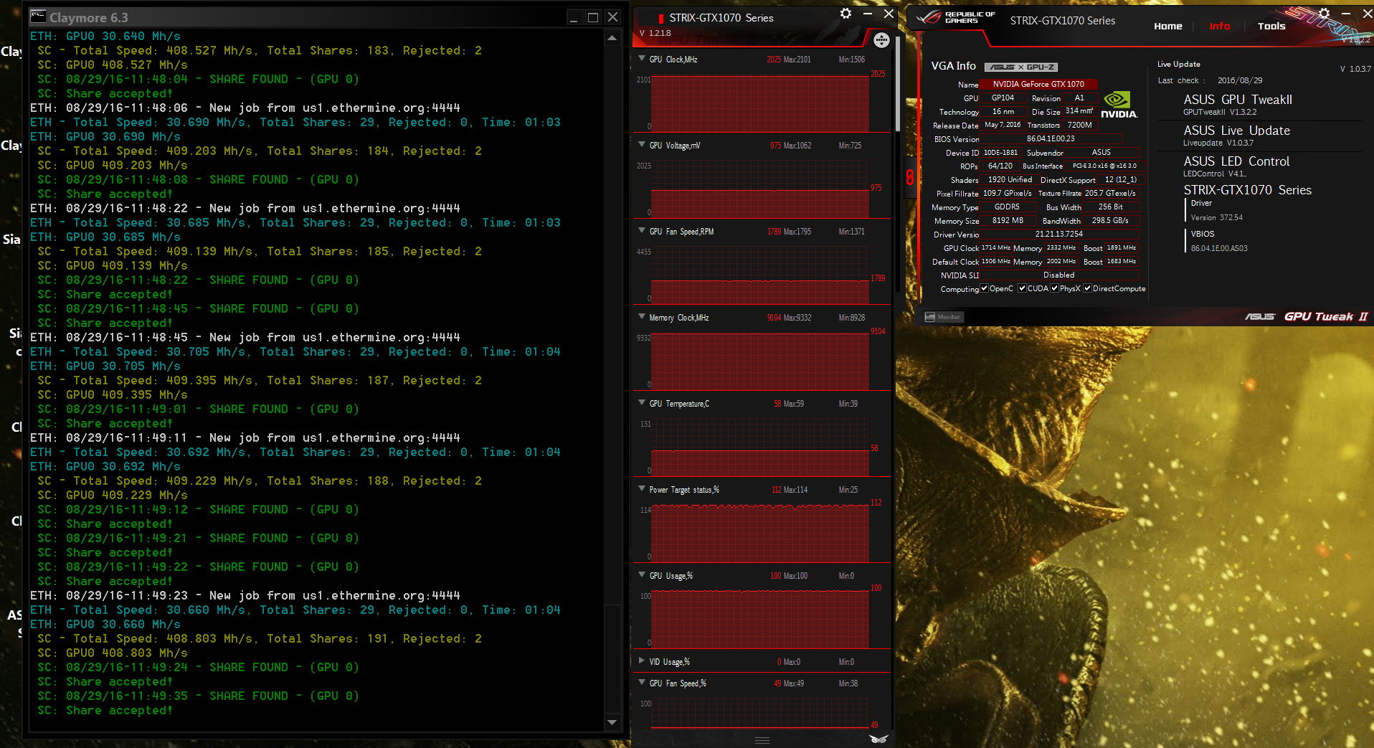Click the console line showing Total Shares: 191
This screenshot has height=748, width=1374.
pyautogui.click(x=260, y=638)
